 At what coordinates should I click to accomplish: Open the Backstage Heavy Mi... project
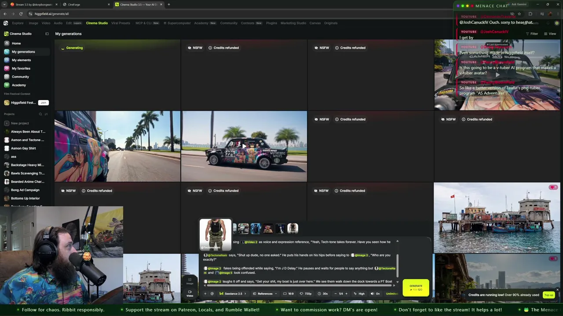tap(27, 165)
